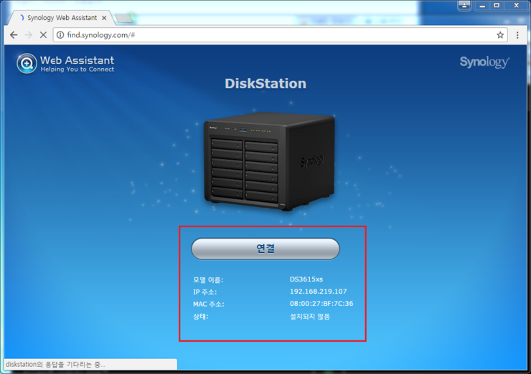Image resolution: width=531 pixels, height=374 pixels.
Task: Click the status value 설치되지 않음
Action: [x=310, y=317]
